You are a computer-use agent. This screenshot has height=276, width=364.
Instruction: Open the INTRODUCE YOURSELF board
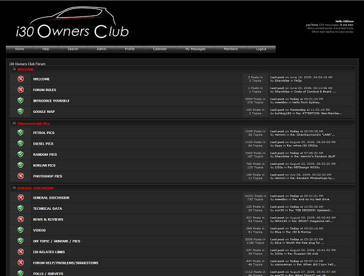[51, 101]
